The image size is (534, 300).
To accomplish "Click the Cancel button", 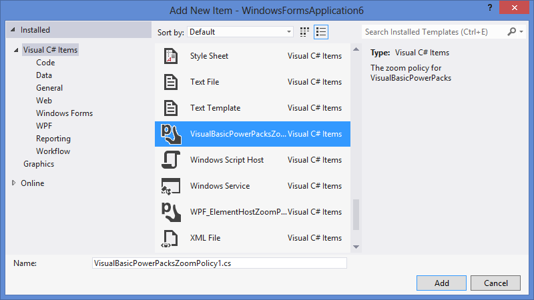I will [496, 283].
